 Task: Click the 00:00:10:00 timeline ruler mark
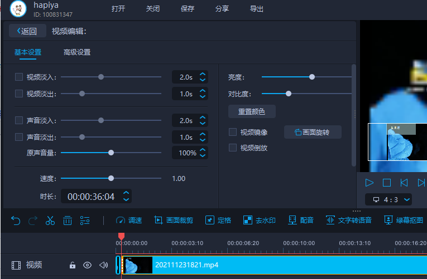coord(299,243)
